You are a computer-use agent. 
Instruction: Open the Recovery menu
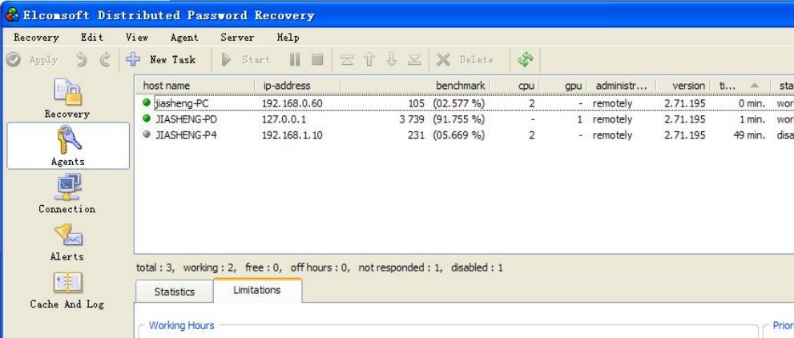[x=36, y=38]
